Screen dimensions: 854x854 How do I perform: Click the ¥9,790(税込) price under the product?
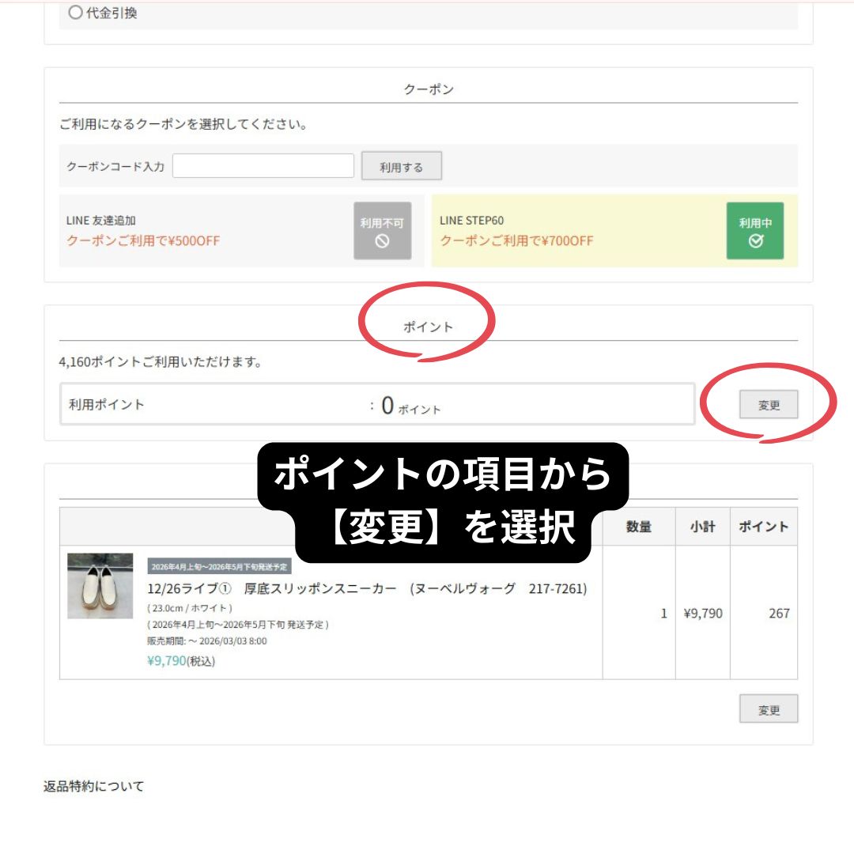(181, 661)
